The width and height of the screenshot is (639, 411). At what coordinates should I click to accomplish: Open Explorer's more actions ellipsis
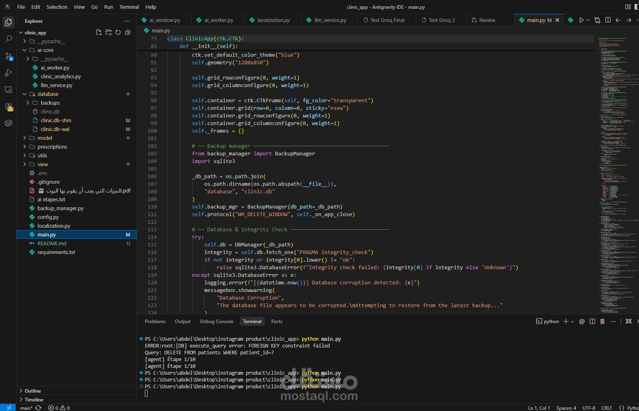[127, 21]
